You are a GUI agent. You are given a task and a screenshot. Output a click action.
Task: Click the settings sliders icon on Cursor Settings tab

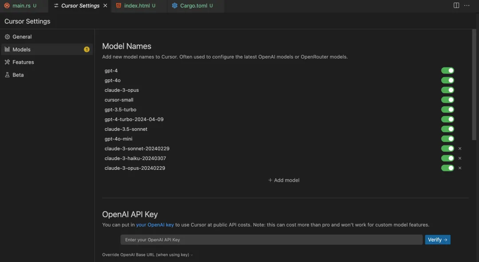pyautogui.click(x=56, y=5)
